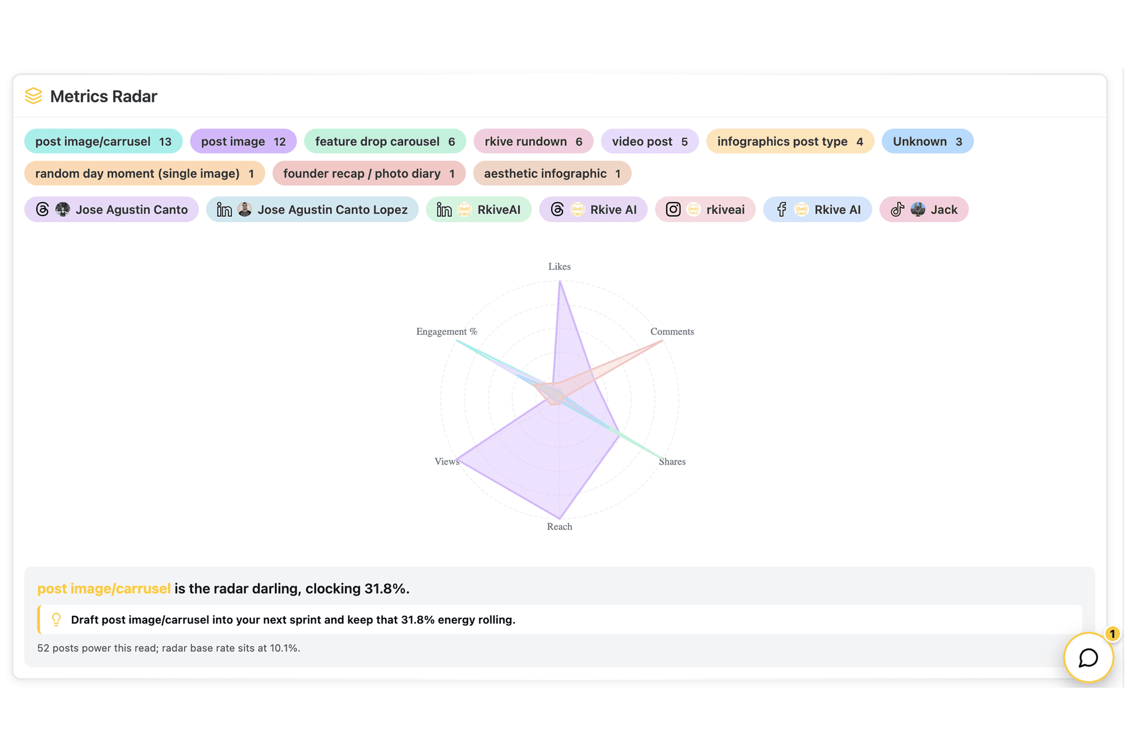This screenshot has width=1125, height=750.
Task: Toggle the aesthetic infographic filter chip
Action: click(x=551, y=173)
